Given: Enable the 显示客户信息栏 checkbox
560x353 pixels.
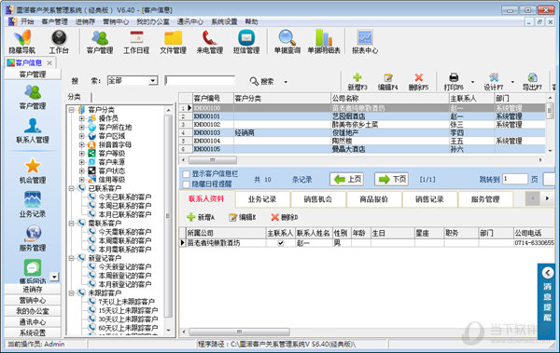Looking at the screenshot, I should pos(186,174).
